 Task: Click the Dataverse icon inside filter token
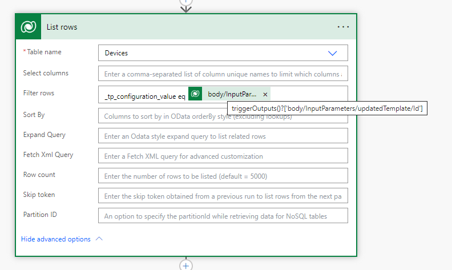(x=195, y=94)
